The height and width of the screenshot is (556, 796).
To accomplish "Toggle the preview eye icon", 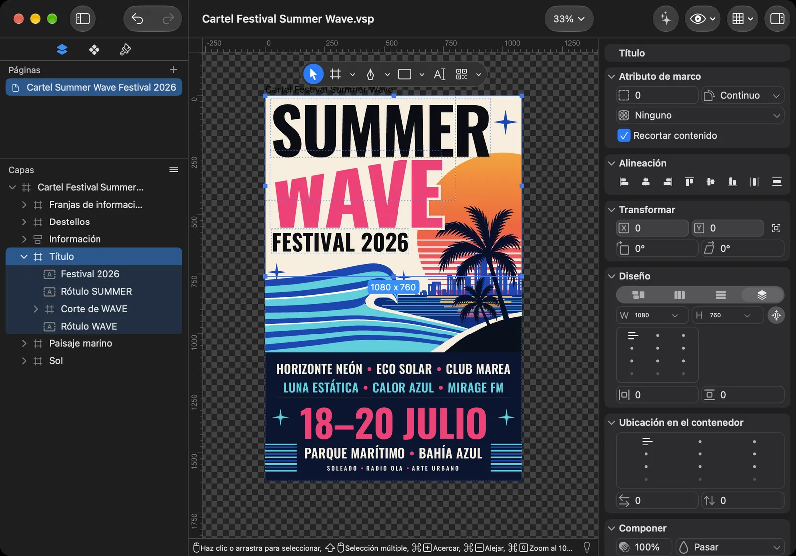I will click(697, 19).
